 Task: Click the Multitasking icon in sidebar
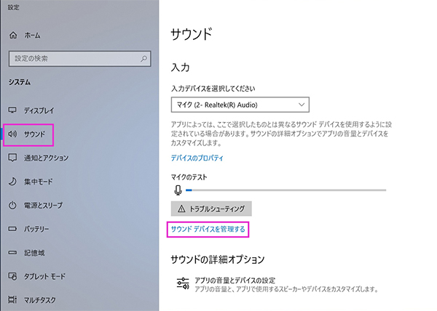12,299
